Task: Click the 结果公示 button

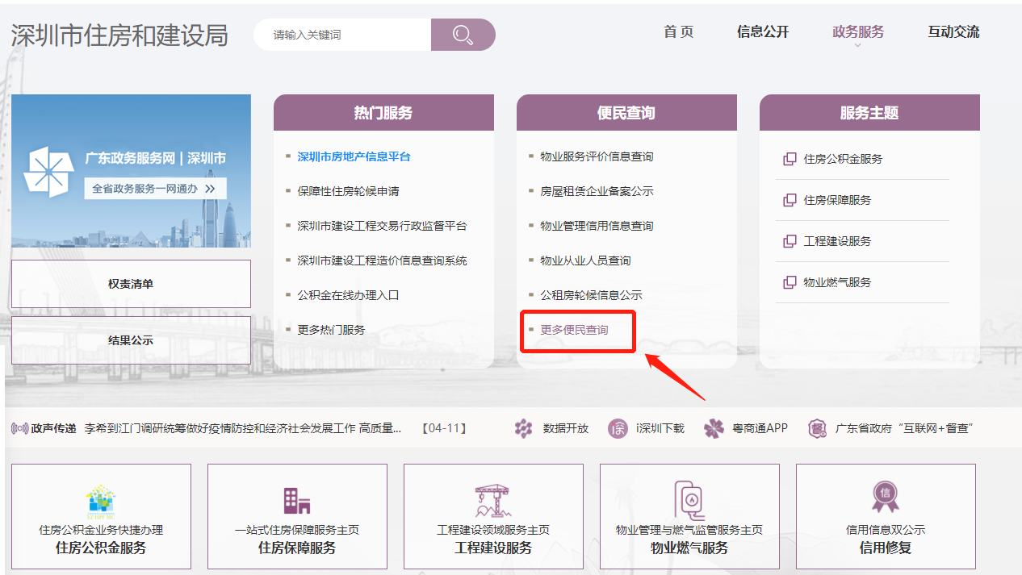Action: [131, 340]
